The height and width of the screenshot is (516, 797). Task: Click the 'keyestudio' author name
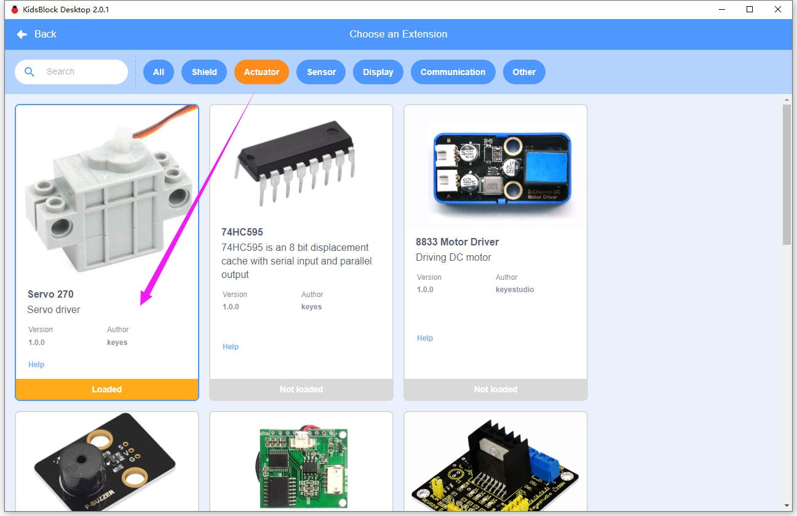(x=515, y=290)
